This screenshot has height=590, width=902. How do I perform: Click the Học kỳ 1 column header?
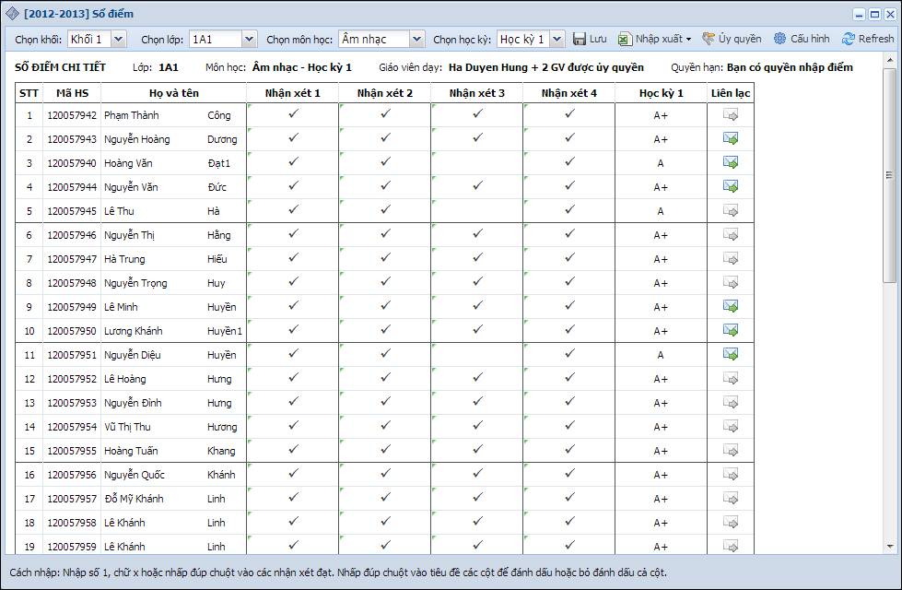pos(661,93)
